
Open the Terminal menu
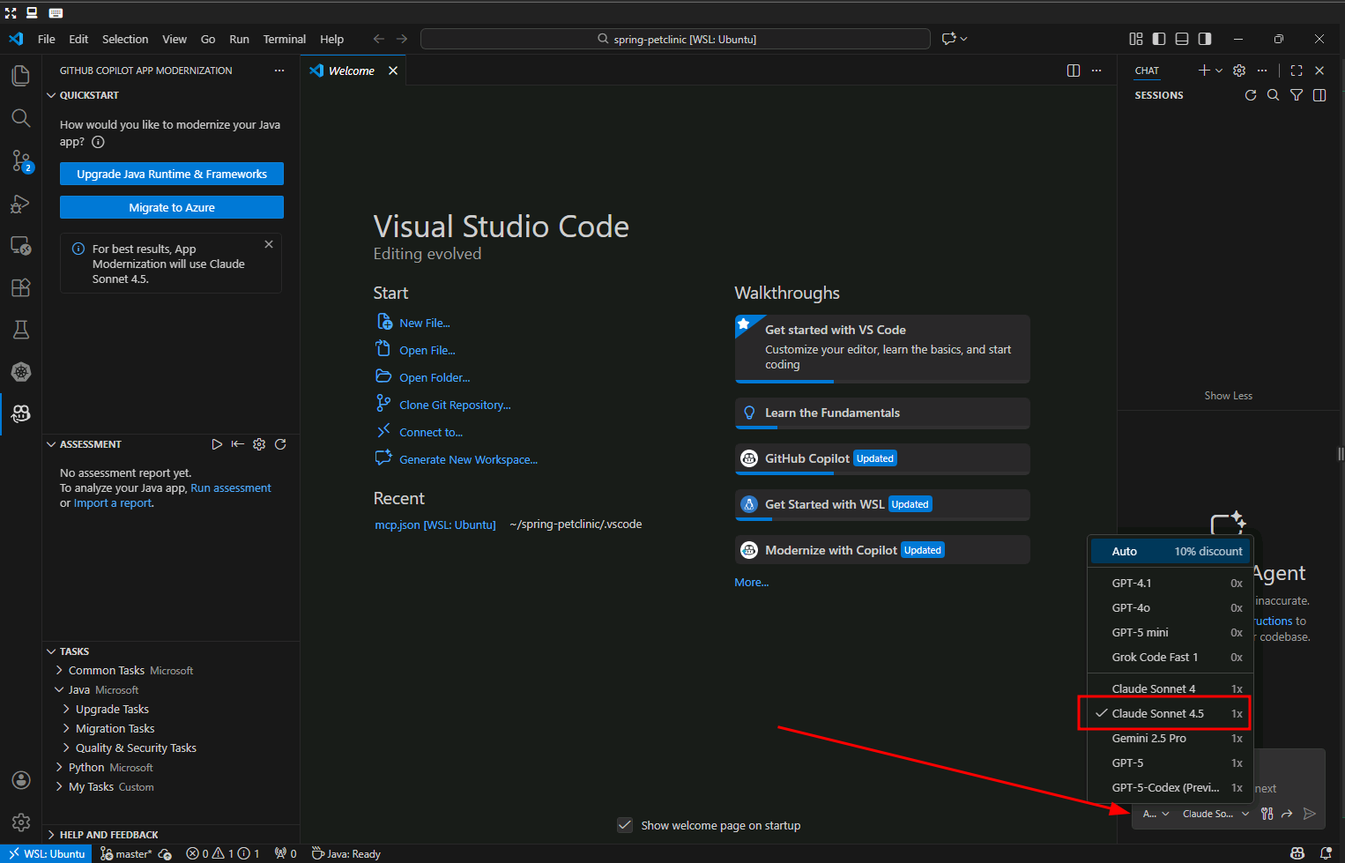(284, 39)
